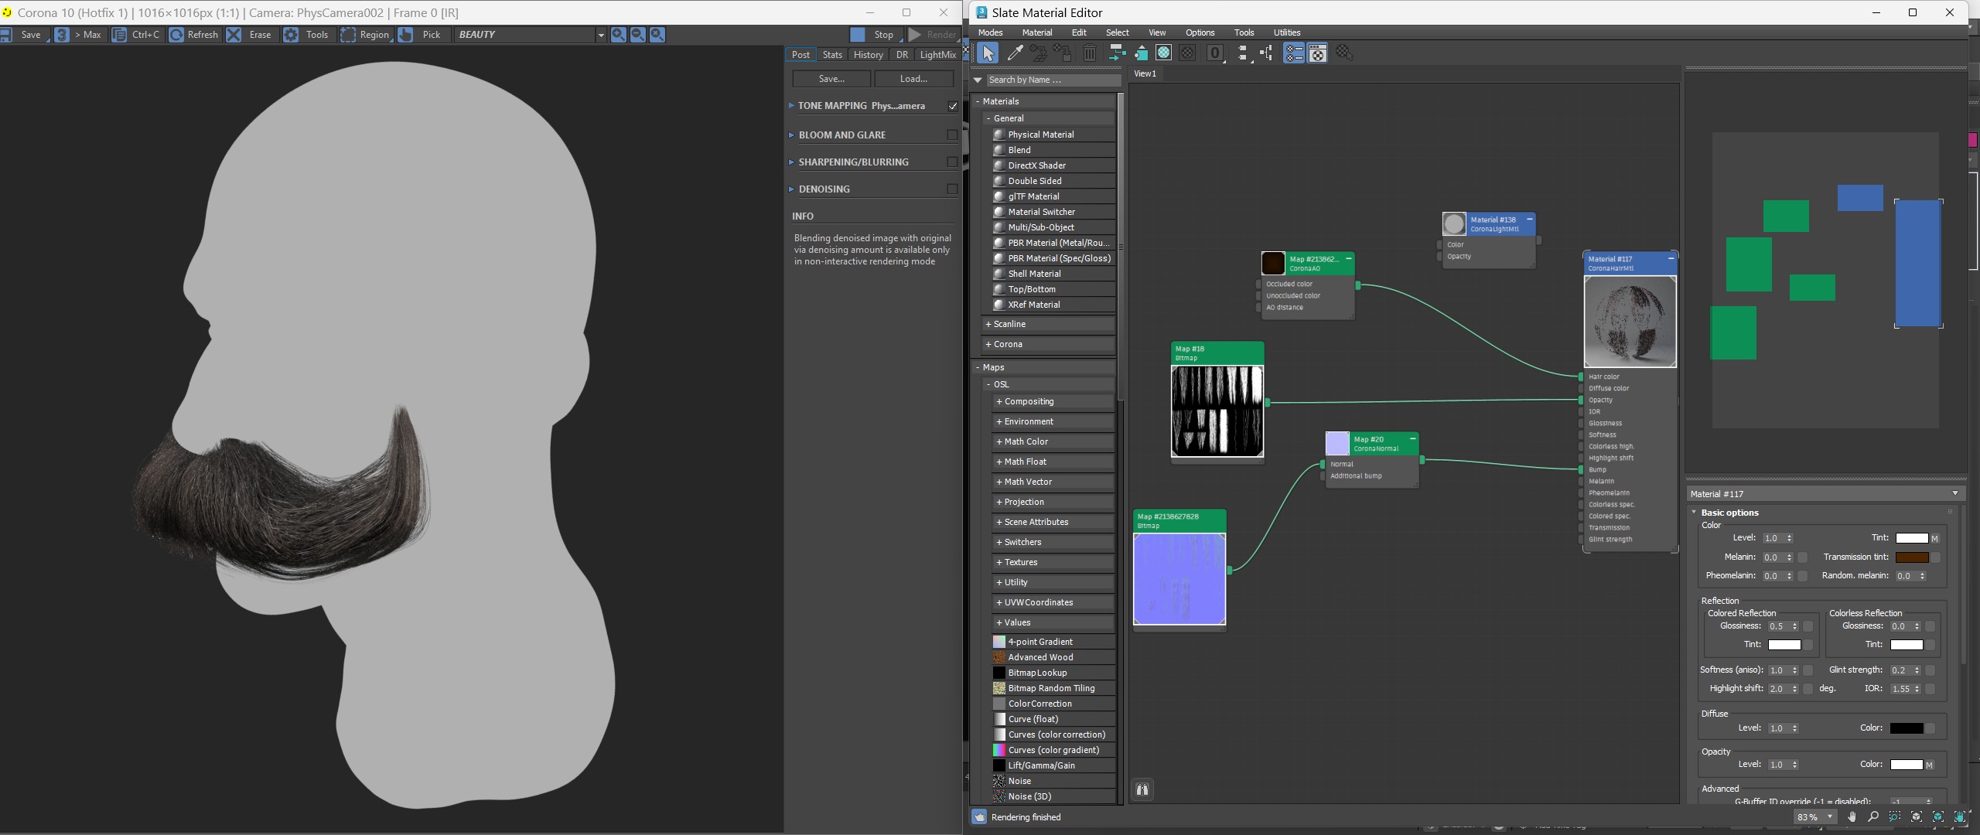Click zoom in magnifier in Corona frame buffer
The image size is (1980, 835).
(618, 35)
